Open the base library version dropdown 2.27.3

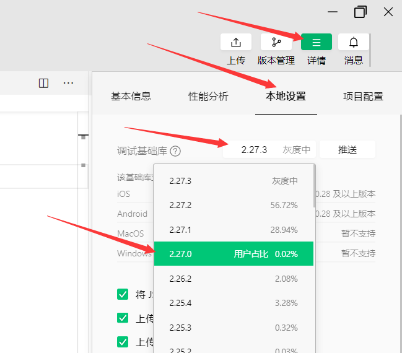269,149
